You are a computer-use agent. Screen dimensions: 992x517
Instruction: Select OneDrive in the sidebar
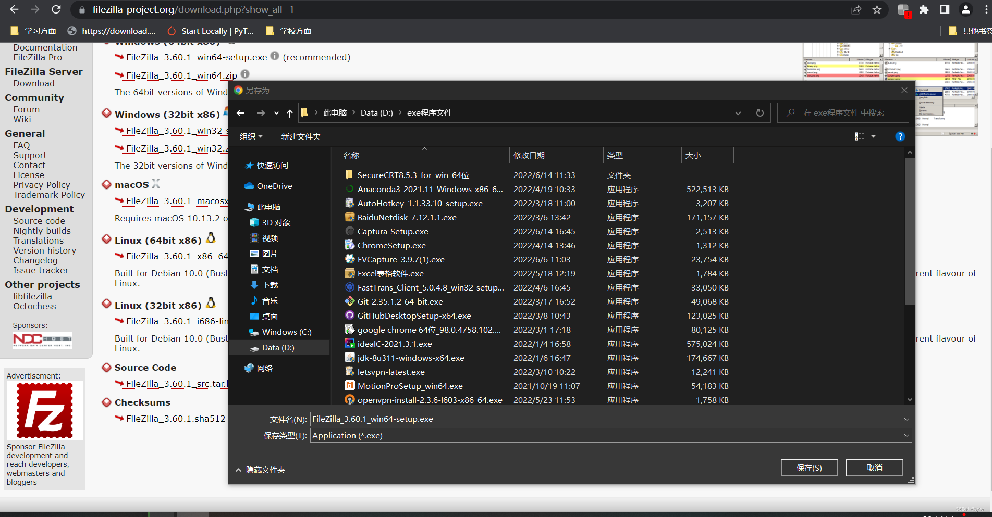click(x=274, y=186)
